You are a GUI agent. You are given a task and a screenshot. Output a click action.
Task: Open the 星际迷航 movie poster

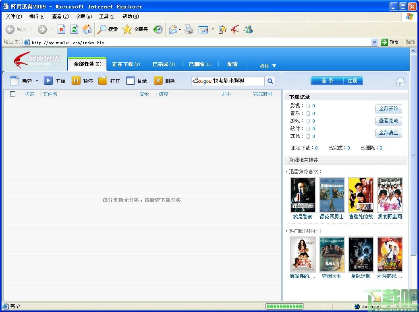coord(361,254)
